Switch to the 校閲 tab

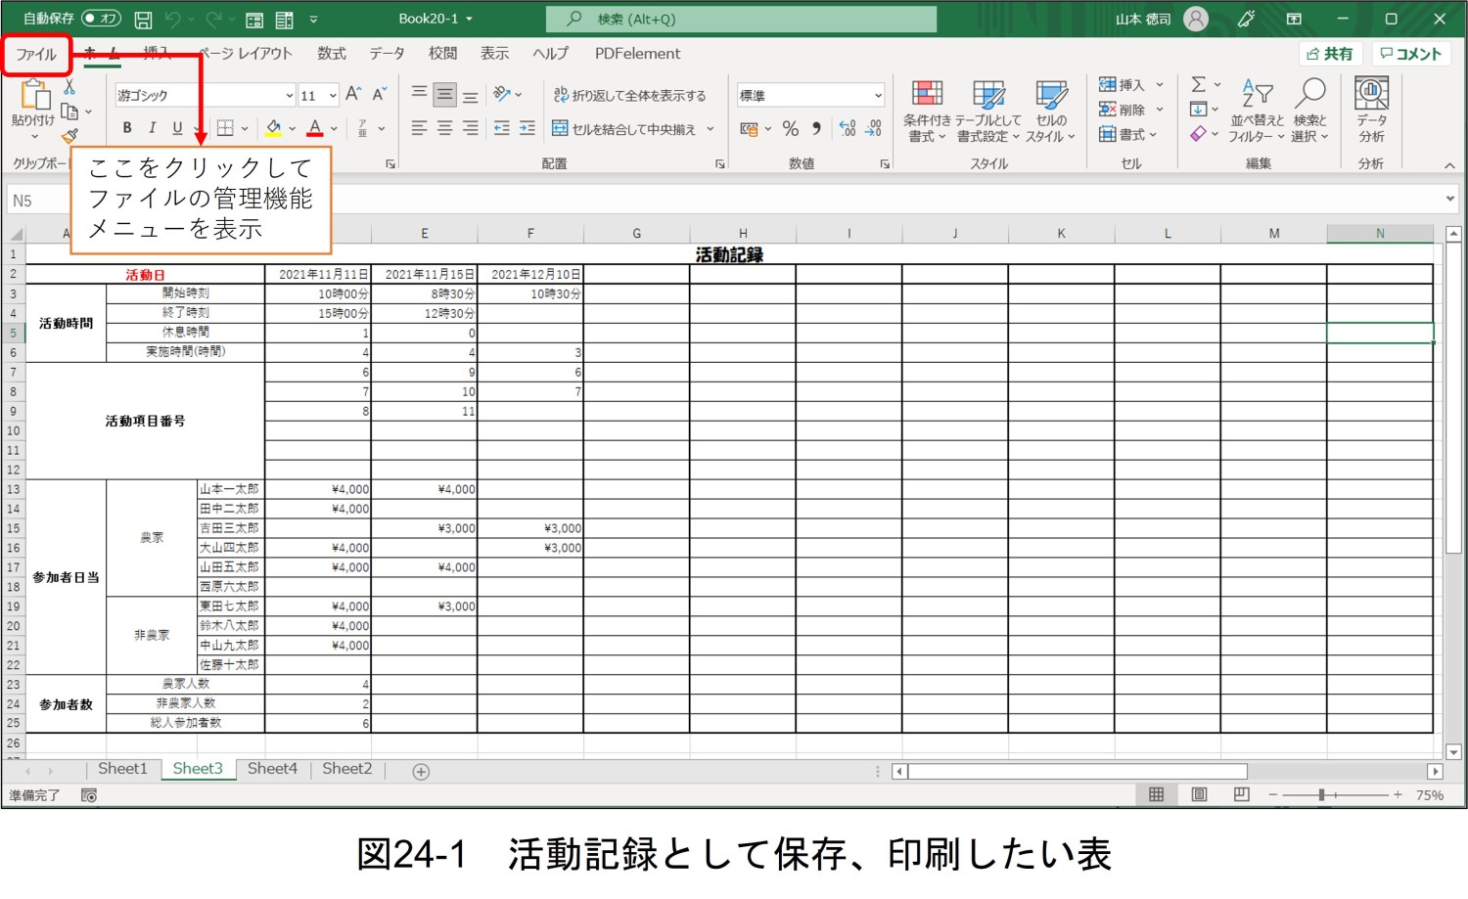(442, 53)
